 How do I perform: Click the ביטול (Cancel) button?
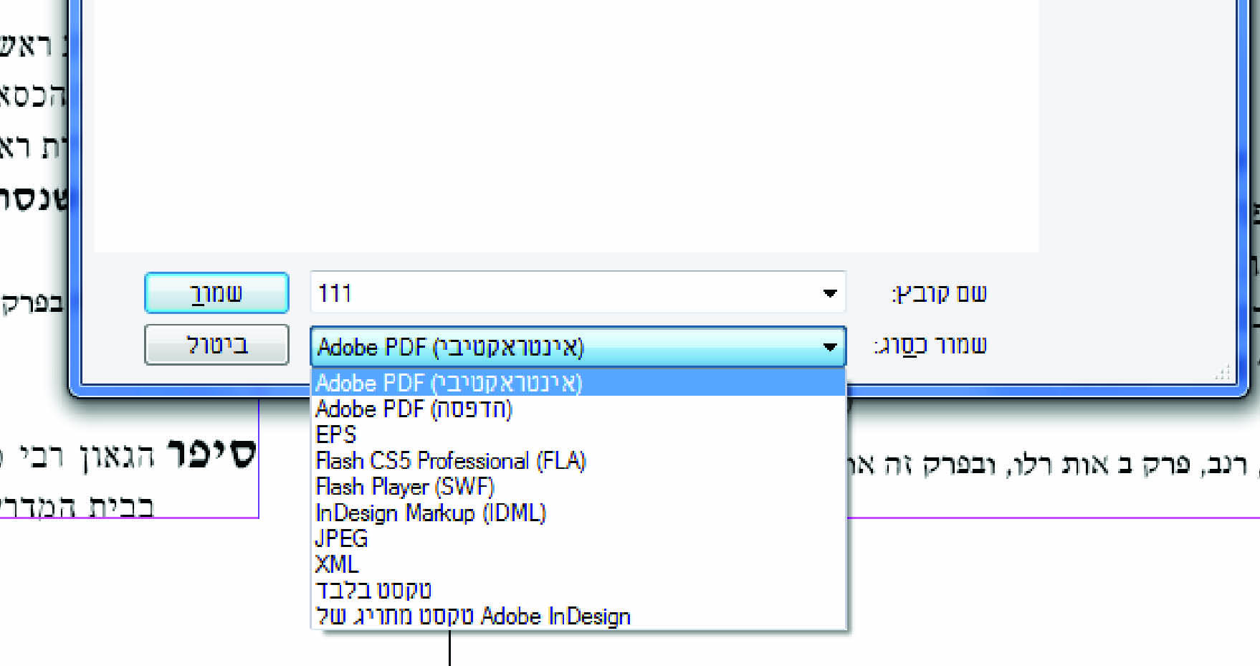click(216, 345)
